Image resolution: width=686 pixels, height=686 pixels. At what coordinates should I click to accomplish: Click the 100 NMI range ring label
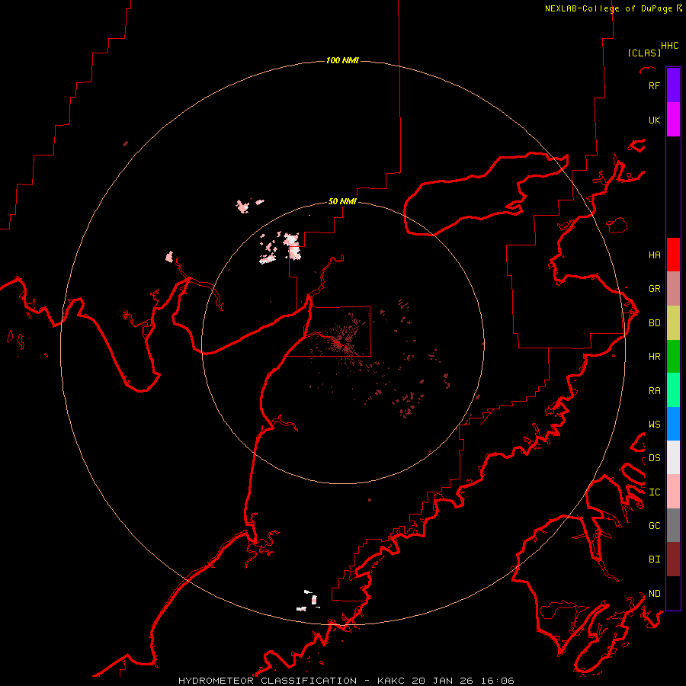(342, 60)
